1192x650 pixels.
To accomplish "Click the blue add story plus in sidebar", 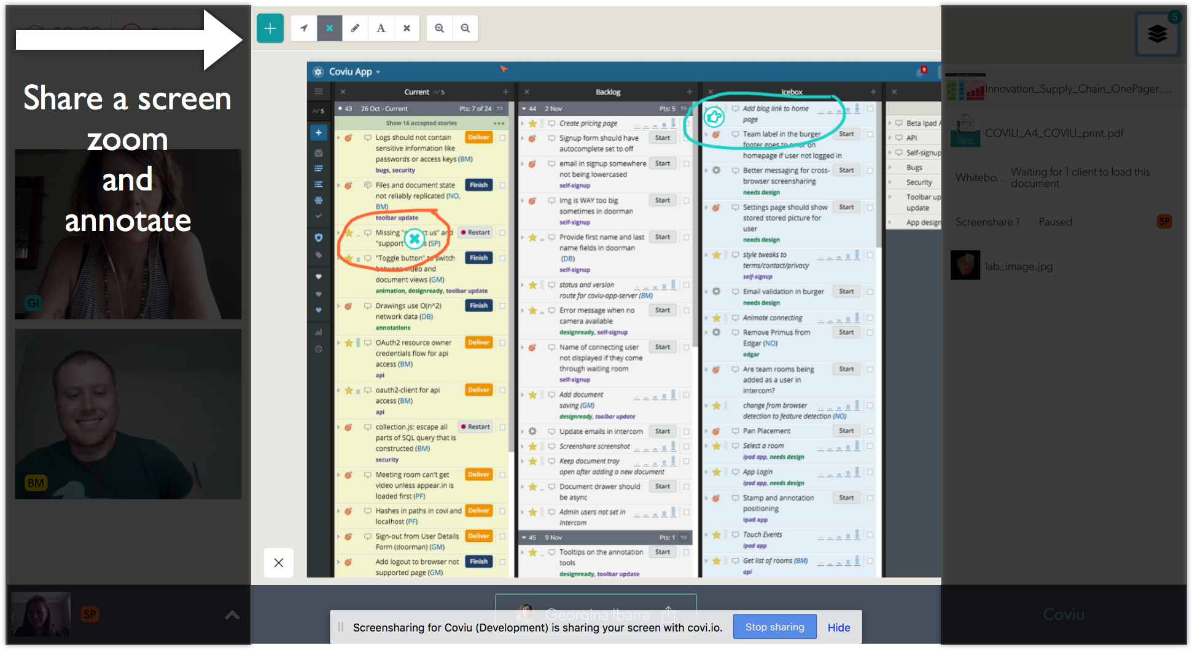I will (318, 133).
